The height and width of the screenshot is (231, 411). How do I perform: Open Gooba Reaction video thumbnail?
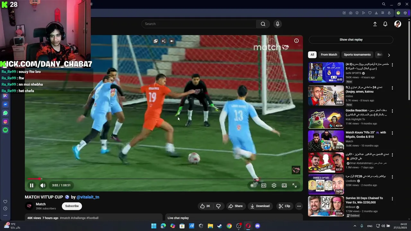click(326, 118)
